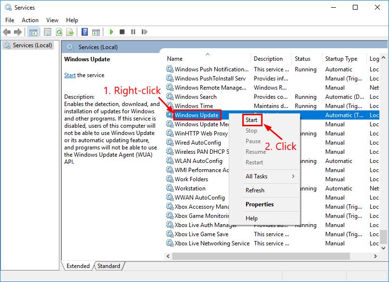This screenshot has width=389, height=282.
Task: Click the Start the service link
Action: tap(69, 75)
